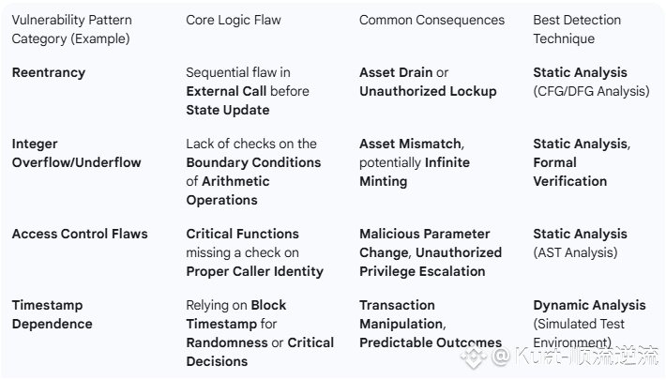Click the Proper Caller Identity cell text
This screenshot has width=666, height=380.
coord(255,271)
